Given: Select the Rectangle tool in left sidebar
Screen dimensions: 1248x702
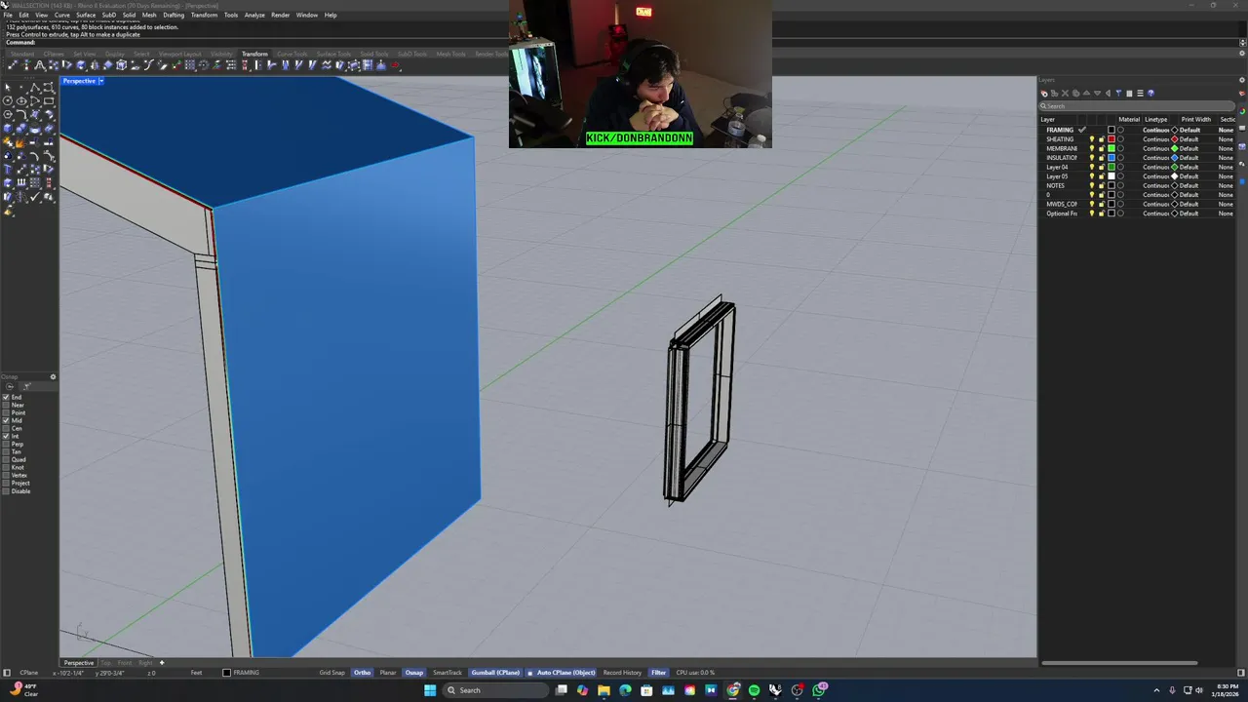Looking at the screenshot, I should click(x=49, y=101).
